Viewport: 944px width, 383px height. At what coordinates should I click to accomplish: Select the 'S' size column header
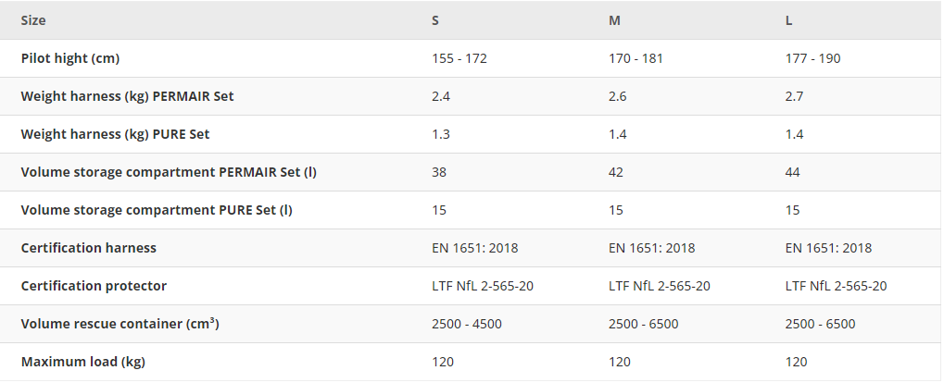(435, 20)
